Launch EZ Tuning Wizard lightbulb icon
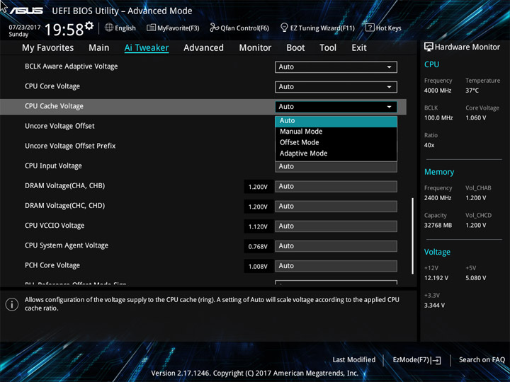510x382 pixels. tap(284, 28)
